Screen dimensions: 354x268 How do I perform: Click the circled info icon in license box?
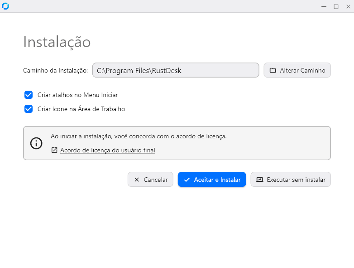(36, 143)
